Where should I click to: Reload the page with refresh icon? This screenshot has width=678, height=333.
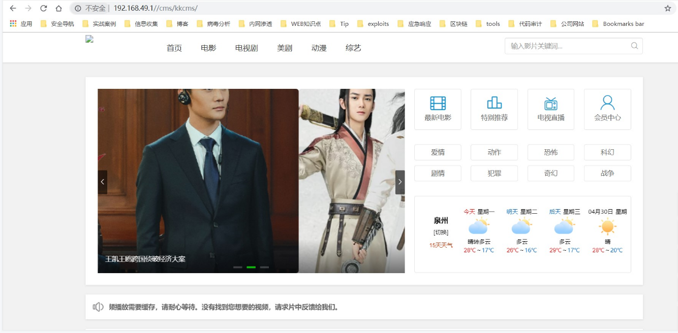(44, 8)
